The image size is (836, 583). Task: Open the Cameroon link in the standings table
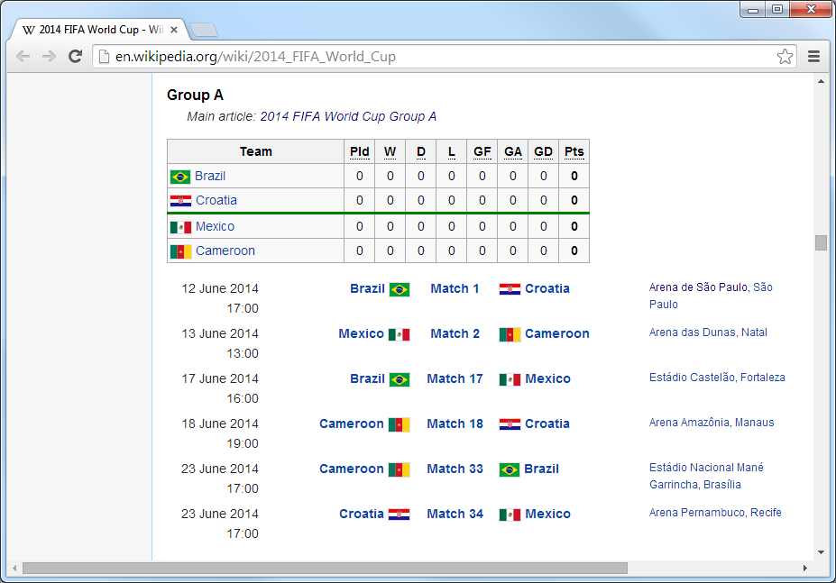(225, 251)
